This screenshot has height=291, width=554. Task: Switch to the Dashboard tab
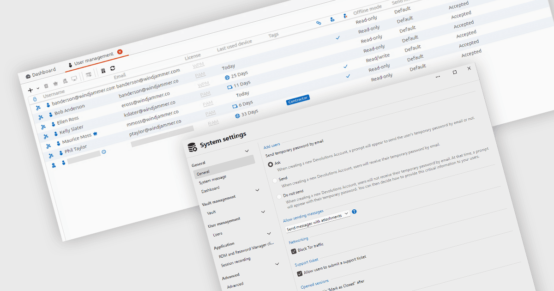coord(41,73)
